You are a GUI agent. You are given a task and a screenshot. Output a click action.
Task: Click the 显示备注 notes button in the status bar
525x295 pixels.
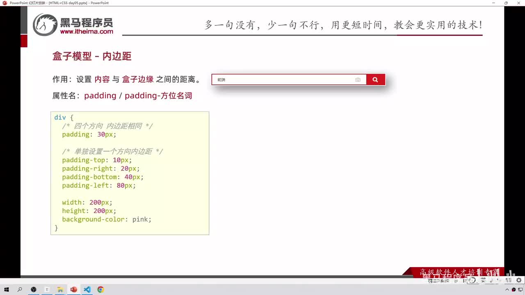[x=438, y=281]
